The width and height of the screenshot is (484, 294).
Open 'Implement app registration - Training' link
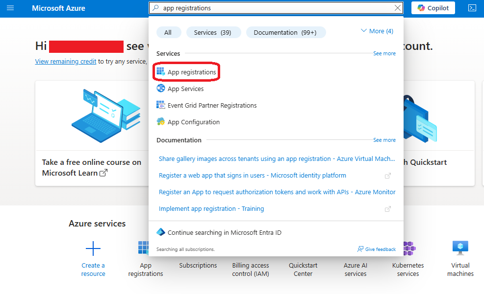[211, 209]
